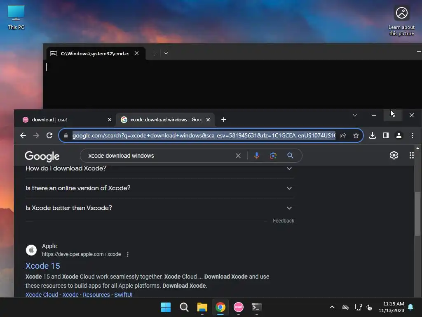Open the 'Xcode Cloud' sitelink
Screen dimensions: 422x317
42,295
